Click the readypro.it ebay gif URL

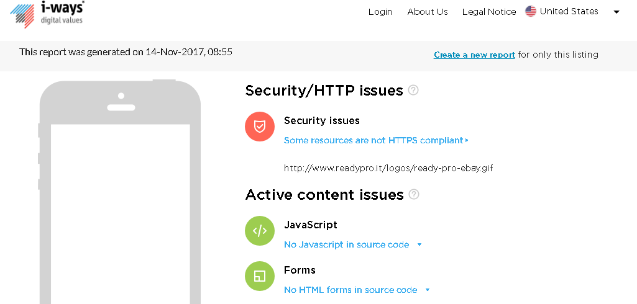click(x=388, y=168)
